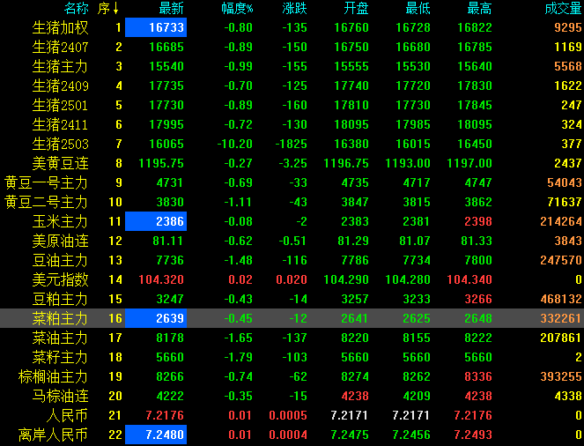Click the 开盘 column header
Viewport: 584px width, 446px height.
[x=356, y=9]
